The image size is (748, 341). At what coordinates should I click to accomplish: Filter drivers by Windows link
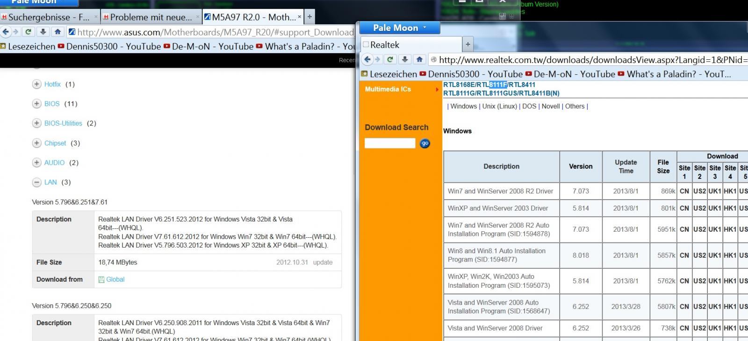pos(463,106)
